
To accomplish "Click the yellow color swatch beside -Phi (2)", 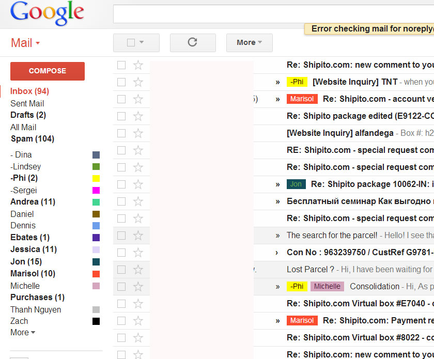I will point(96,179).
